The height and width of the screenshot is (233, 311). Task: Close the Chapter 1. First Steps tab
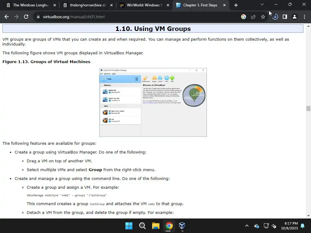tap(224, 5)
